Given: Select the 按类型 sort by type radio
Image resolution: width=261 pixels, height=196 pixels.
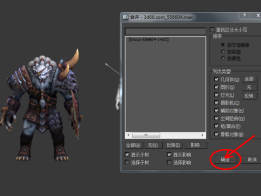Looking at the screenshot, I should click(x=223, y=51).
